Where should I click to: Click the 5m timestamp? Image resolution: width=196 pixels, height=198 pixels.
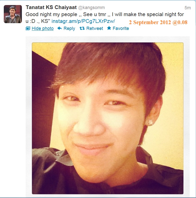coord(187,8)
